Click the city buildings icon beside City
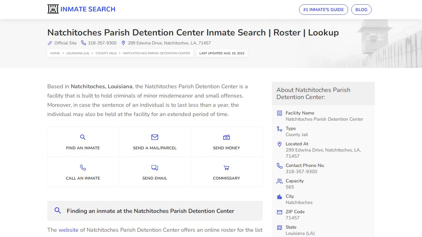 (280, 197)
